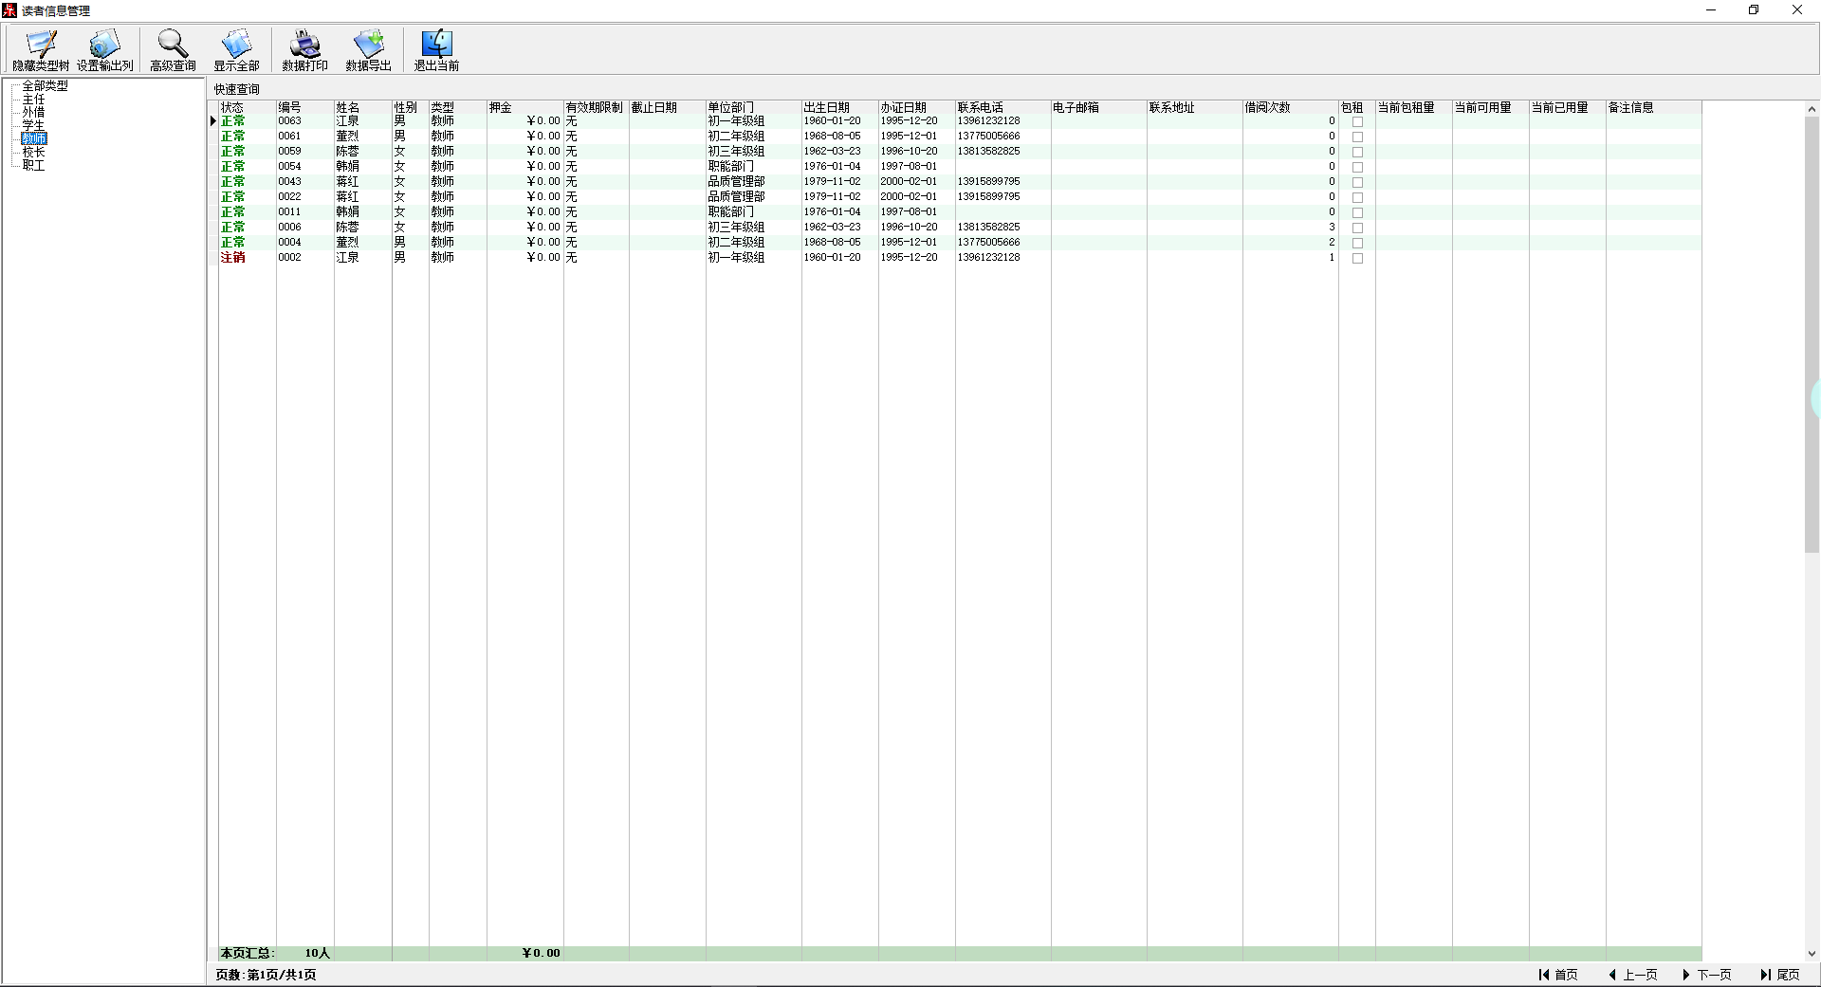Choose 校长 in the type tree

33,152
